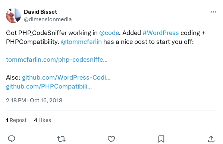The image size is (223, 144).
Task: View the 4 Likes list
Action: [x=43, y=120]
